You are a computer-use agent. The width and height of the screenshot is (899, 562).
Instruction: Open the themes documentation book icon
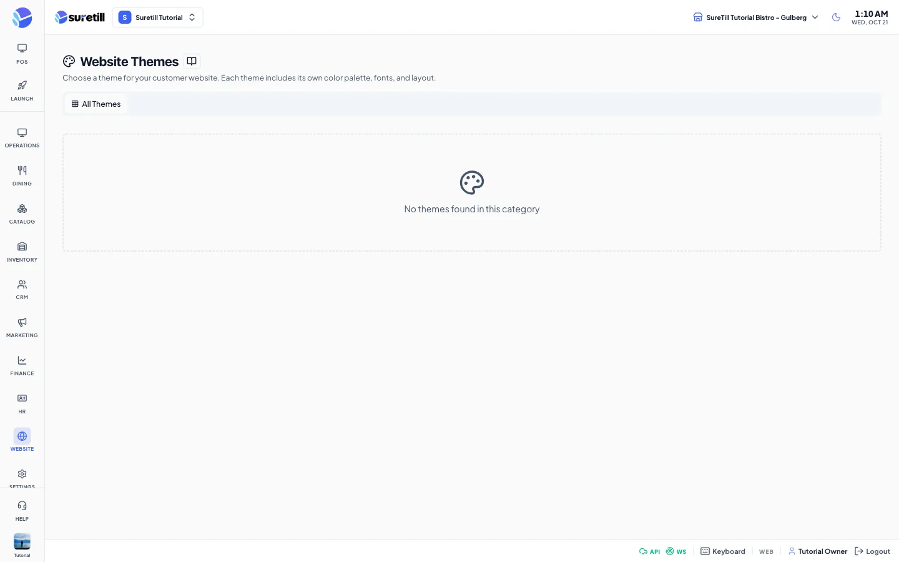click(x=192, y=61)
